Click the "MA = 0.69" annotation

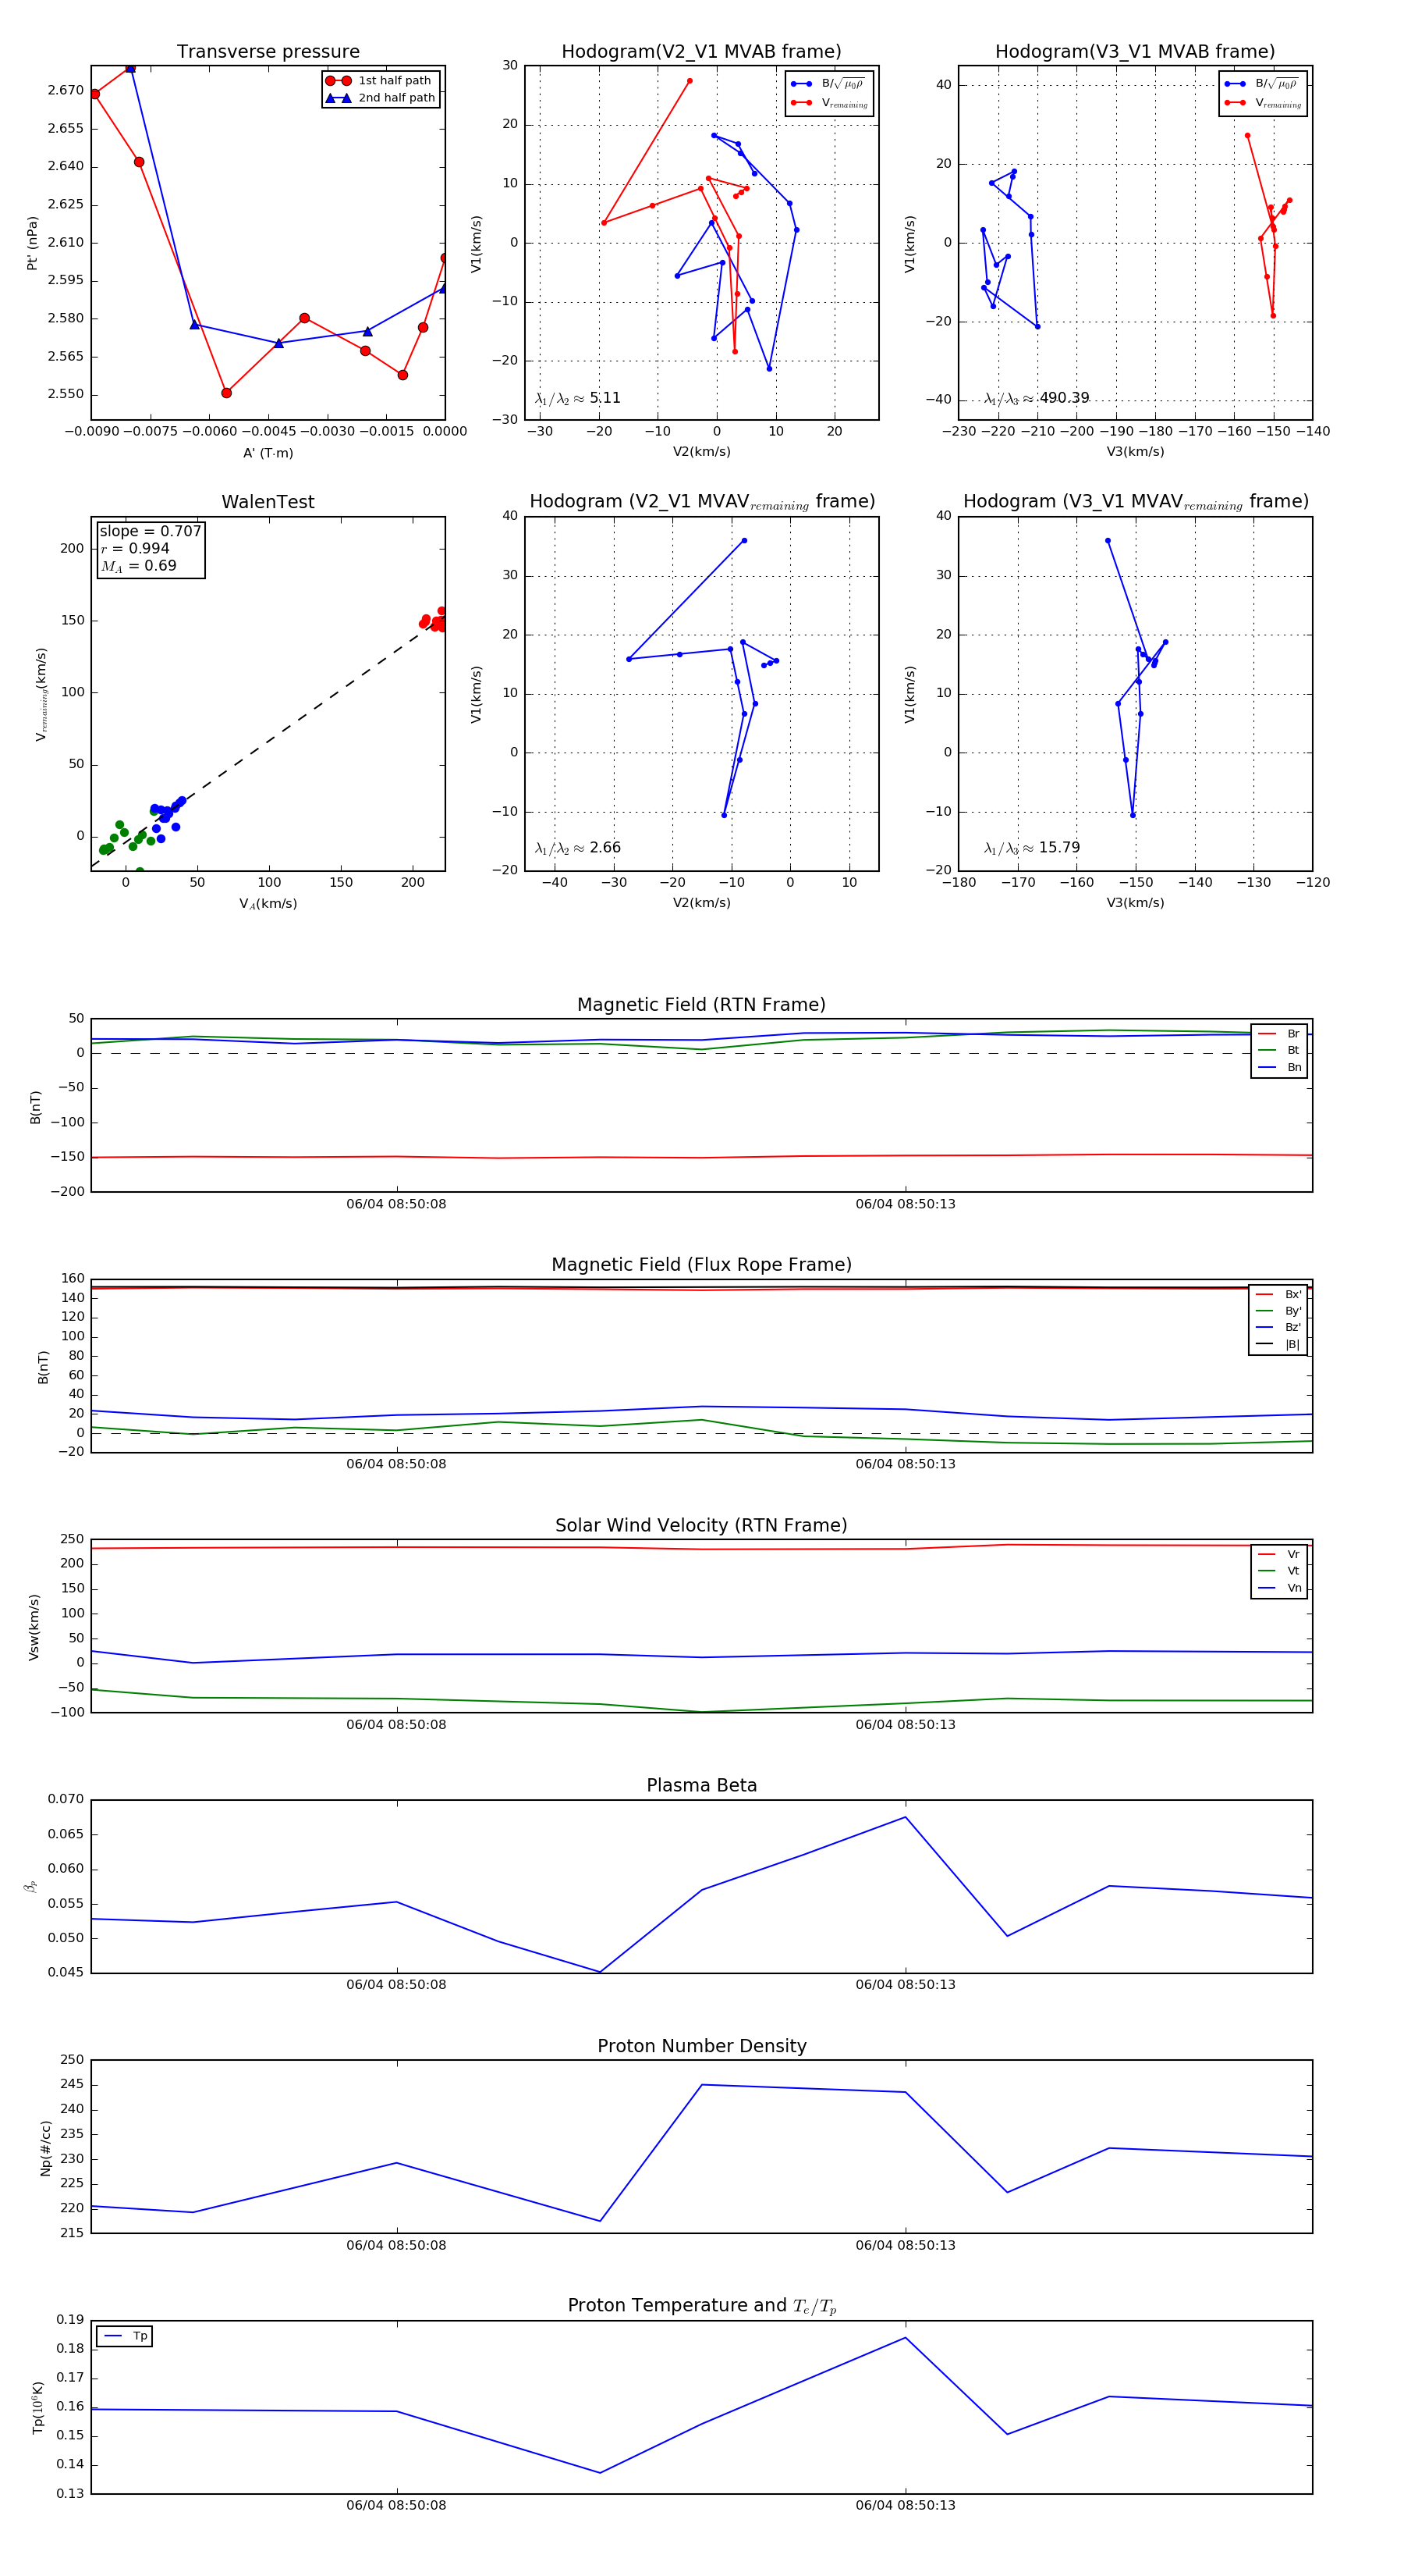138,566
